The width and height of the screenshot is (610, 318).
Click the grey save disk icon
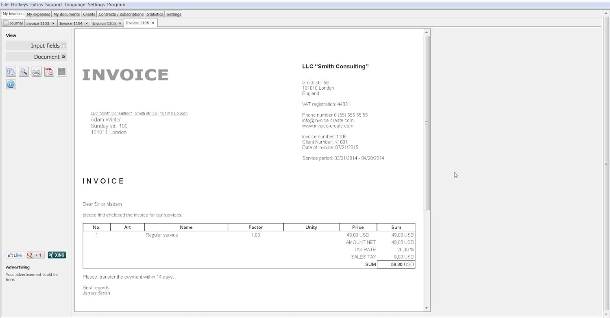(62, 72)
